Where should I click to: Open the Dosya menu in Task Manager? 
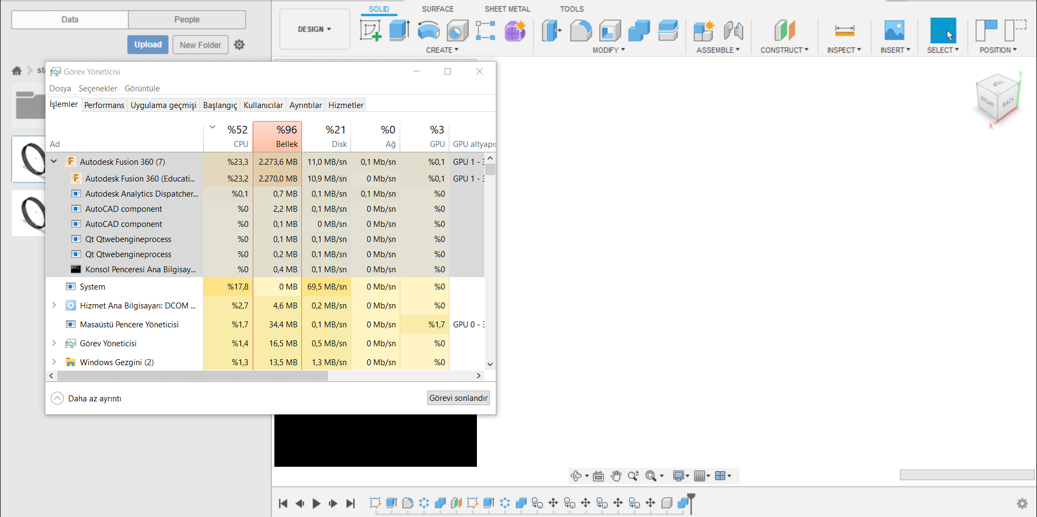pyautogui.click(x=60, y=89)
